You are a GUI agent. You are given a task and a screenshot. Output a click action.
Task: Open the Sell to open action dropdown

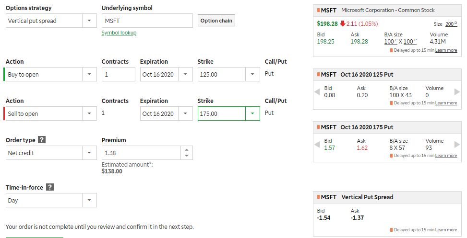tap(51, 113)
